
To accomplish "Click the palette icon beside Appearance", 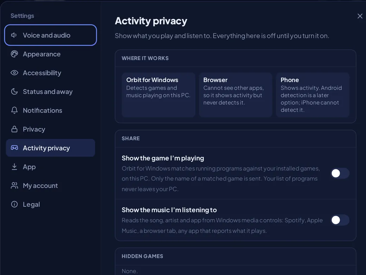I will coord(14,54).
